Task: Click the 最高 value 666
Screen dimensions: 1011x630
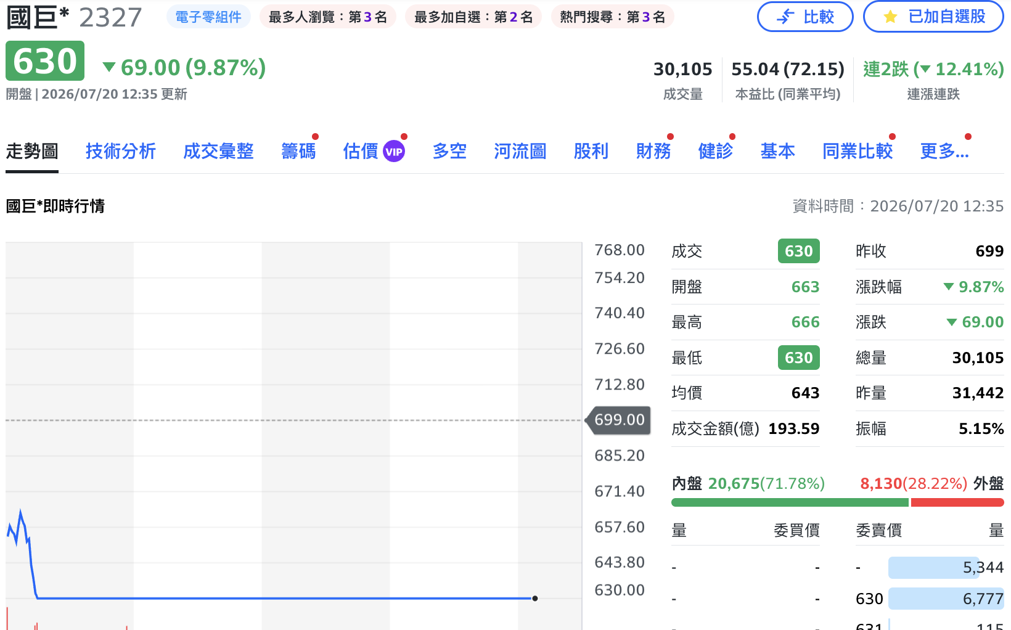Action: pyautogui.click(x=805, y=322)
